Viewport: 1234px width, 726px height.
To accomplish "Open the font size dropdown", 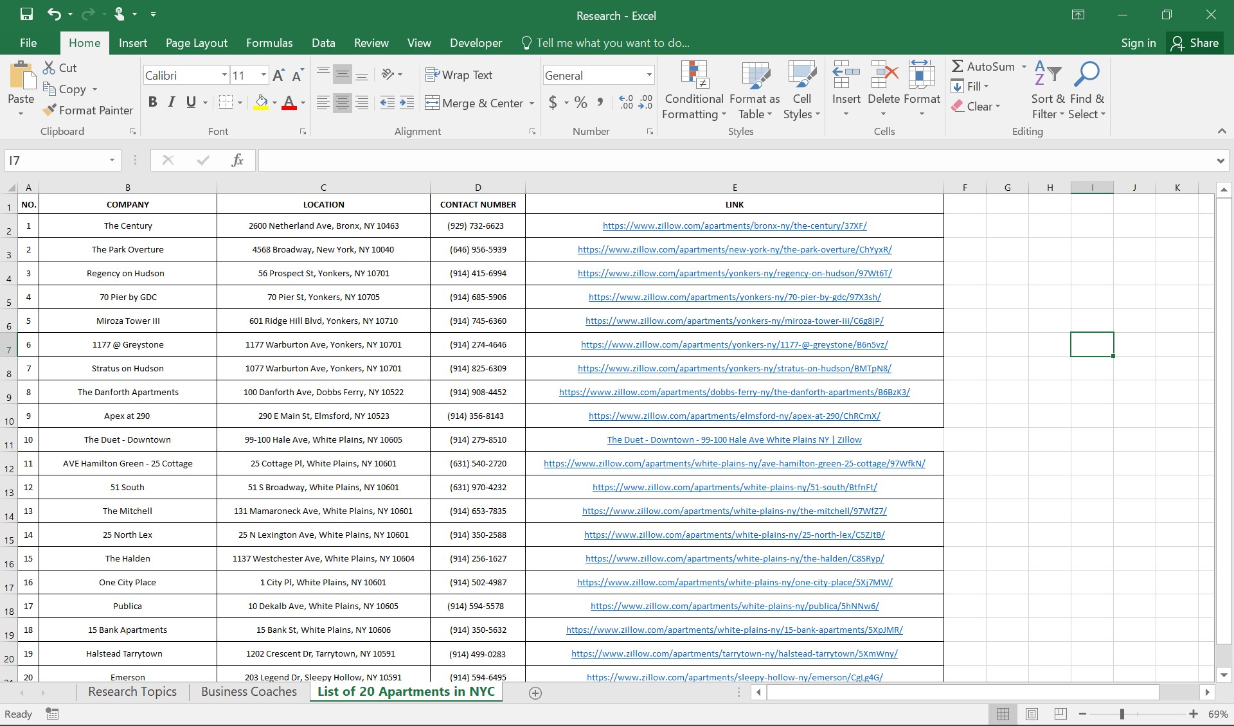I will pos(264,75).
